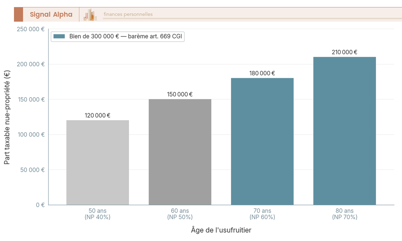Click the legend's blue color swatch

pyautogui.click(x=59, y=36)
